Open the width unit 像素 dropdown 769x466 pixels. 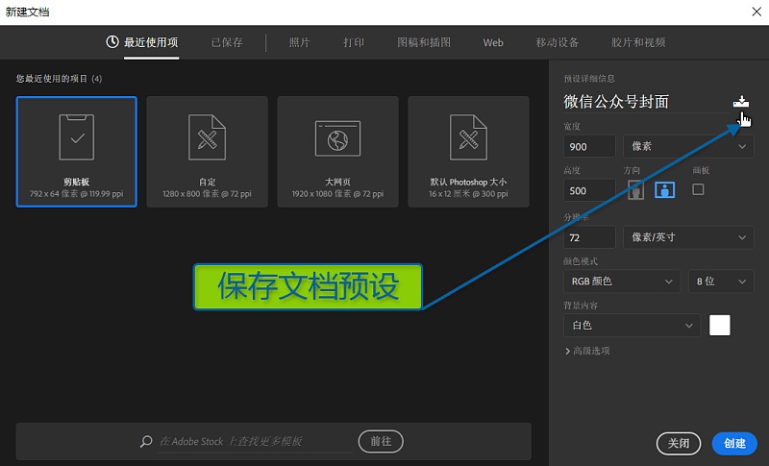pos(688,146)
